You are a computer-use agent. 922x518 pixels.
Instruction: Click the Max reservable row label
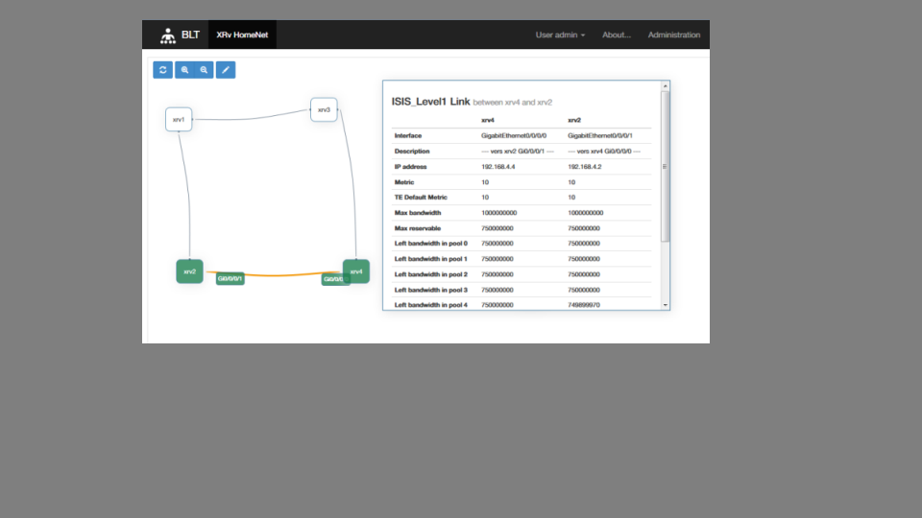[x=418, y=228]
